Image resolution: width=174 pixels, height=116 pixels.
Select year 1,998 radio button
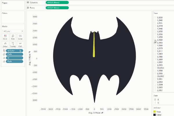[x=155, y=70]
